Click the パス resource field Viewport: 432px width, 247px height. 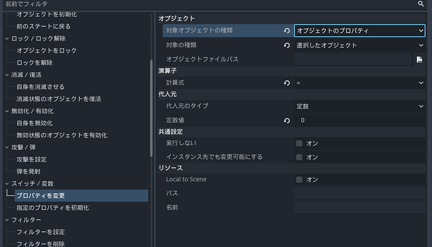coord(359,193)
